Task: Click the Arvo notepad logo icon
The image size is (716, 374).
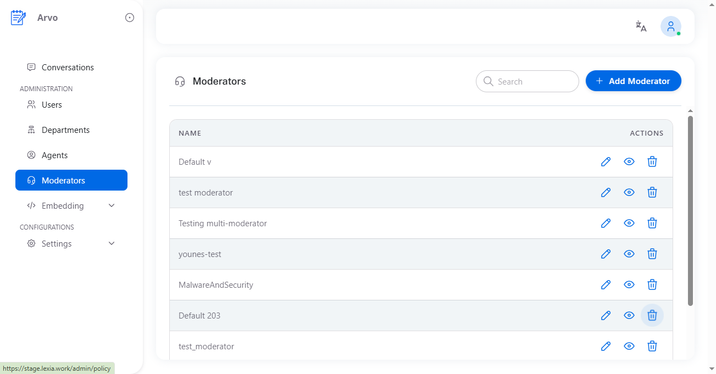Action: (x=18, y=17)
